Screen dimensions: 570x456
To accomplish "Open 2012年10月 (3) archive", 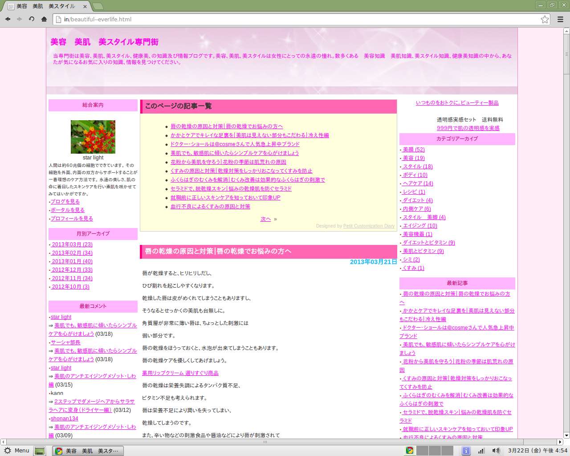I will coord(70,287).
